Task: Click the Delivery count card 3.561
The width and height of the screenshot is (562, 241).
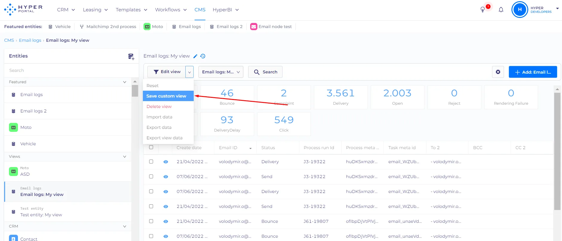Action: click(x=340, y=97)
